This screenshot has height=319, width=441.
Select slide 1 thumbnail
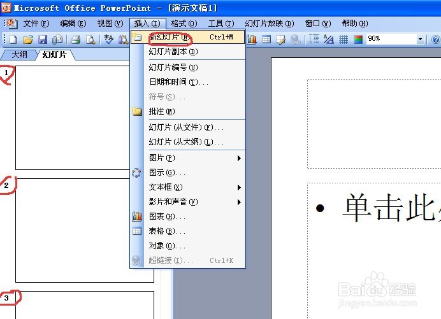[x=73, y=118]
